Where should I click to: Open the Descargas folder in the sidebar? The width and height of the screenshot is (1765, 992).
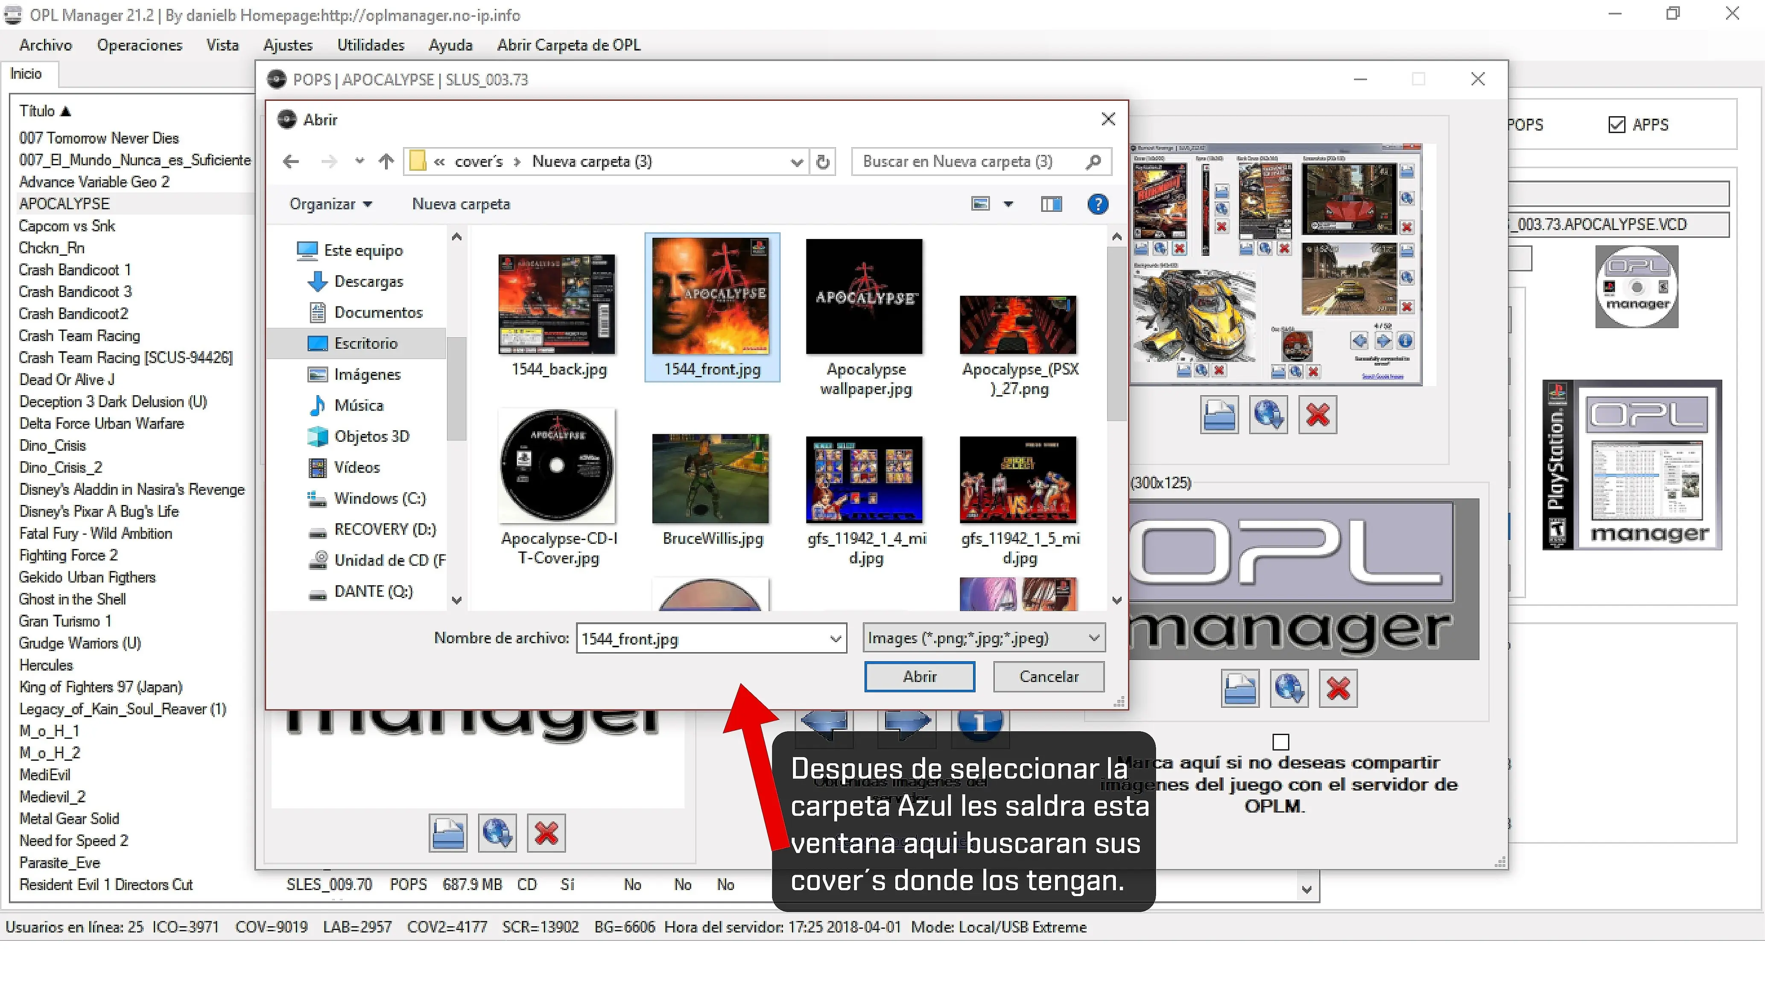356,282
